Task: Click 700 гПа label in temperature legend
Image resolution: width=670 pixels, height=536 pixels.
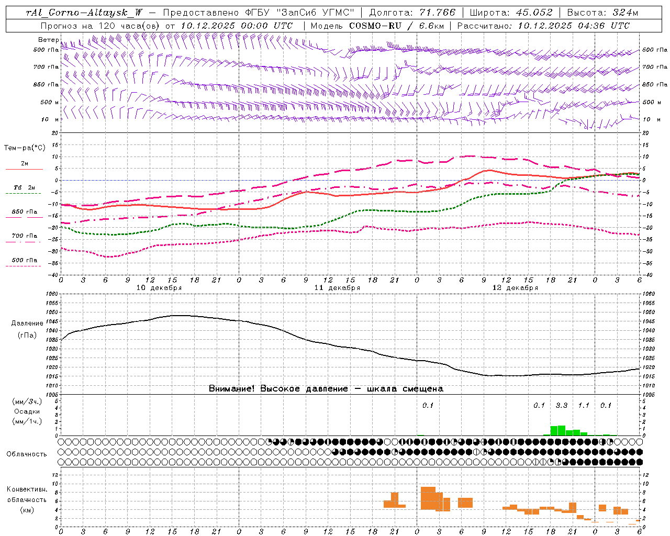Action: [x=25, y=236]
